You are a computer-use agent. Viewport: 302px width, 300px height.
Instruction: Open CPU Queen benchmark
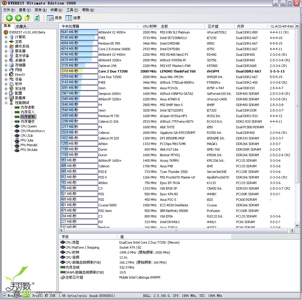[28, 126]
